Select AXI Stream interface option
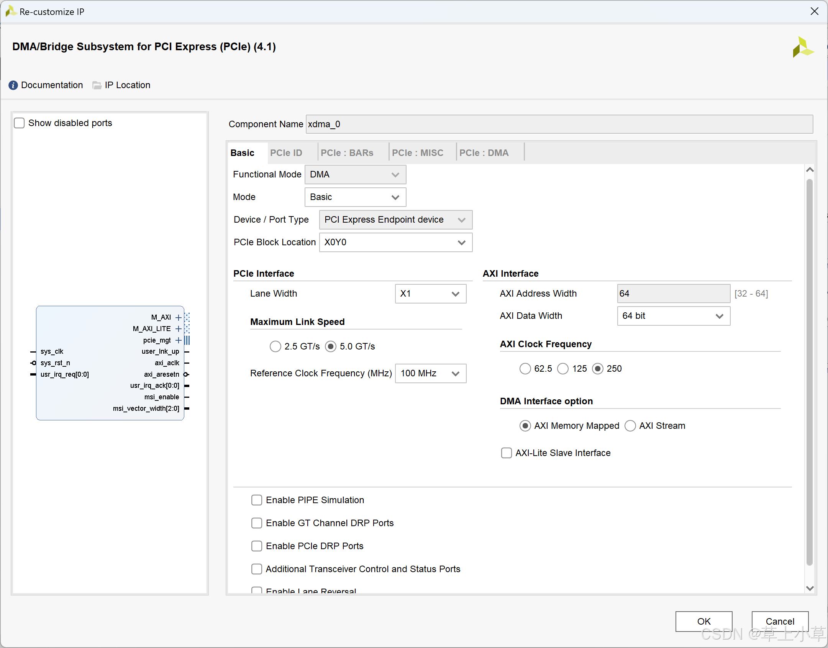This screenshot has width=828, height=648. coord(630,426)
